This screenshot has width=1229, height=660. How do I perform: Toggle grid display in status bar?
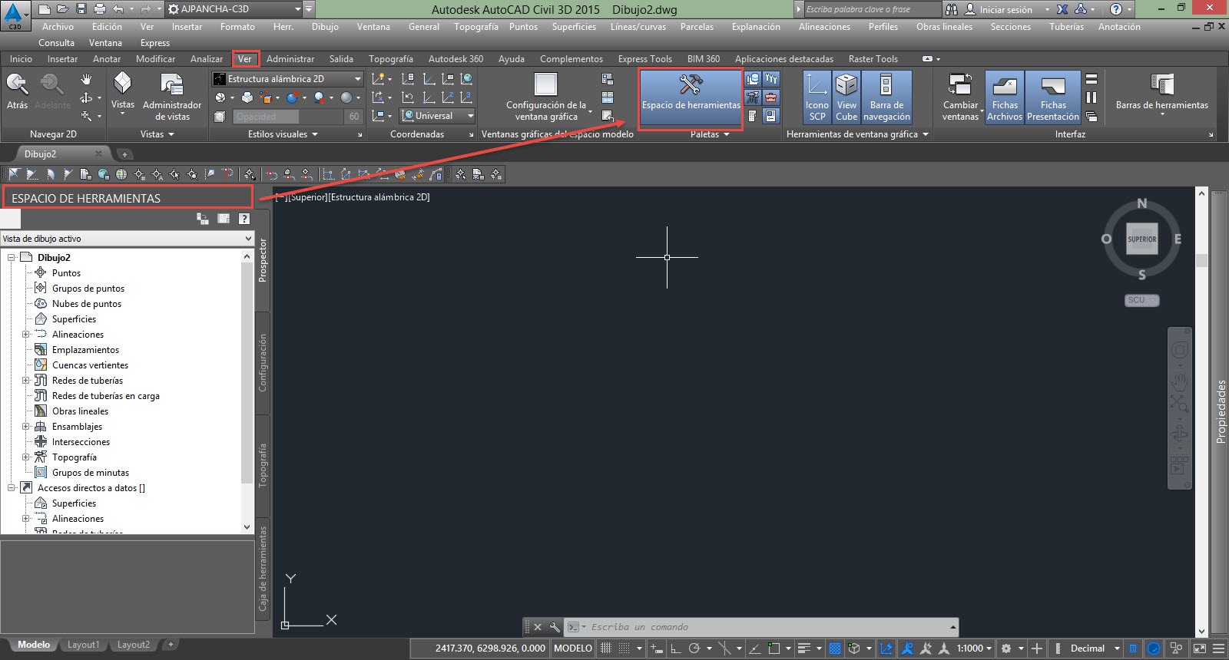(x=606, y=648)
